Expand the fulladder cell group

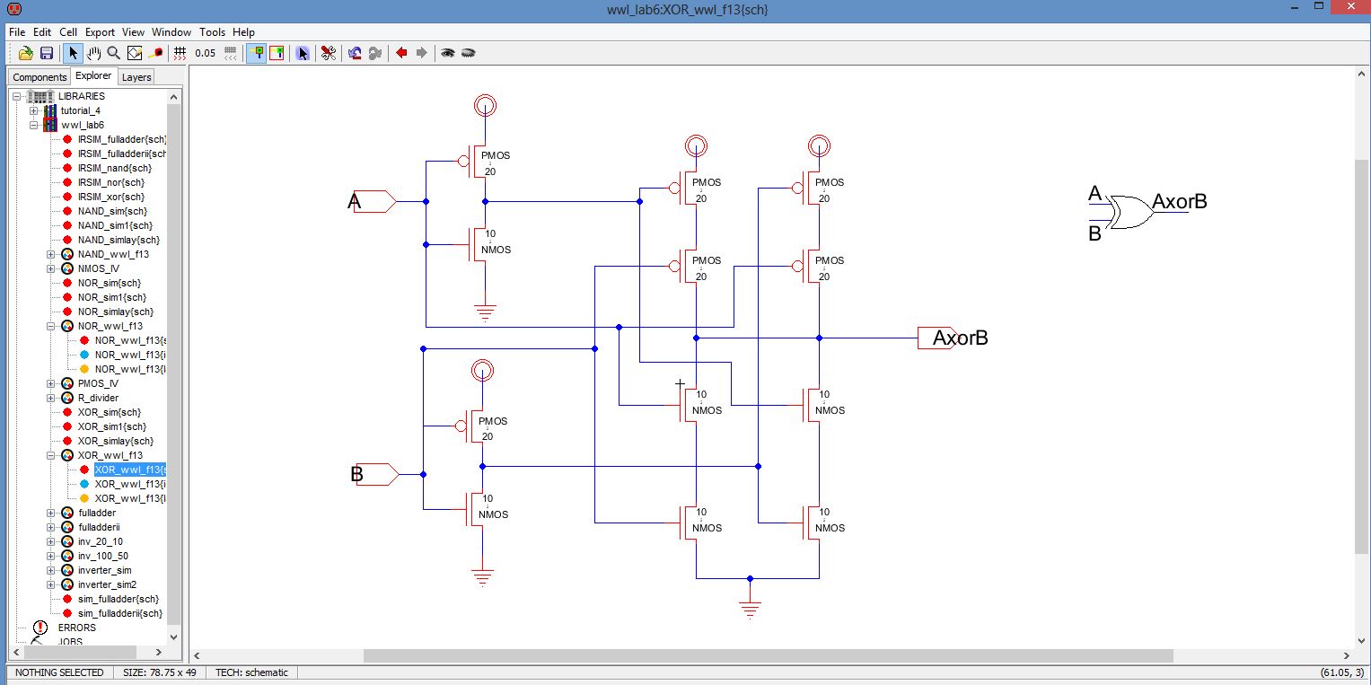(52, 513)
